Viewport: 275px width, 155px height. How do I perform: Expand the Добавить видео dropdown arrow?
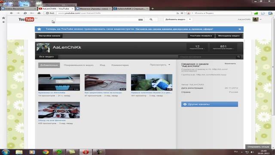(190, 19)
